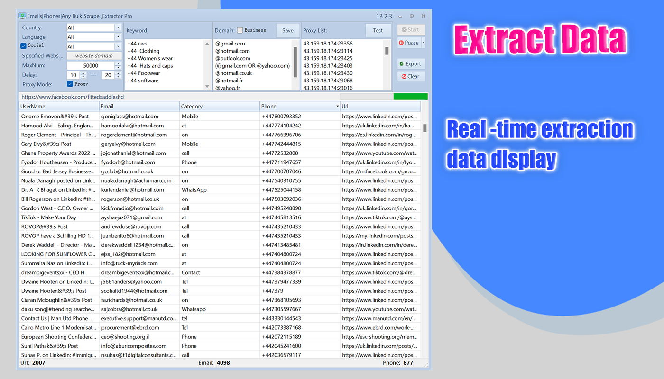Select keyword '+44 Hats and caps'
This screenshot has height=379, width=664.
point(150,66)
